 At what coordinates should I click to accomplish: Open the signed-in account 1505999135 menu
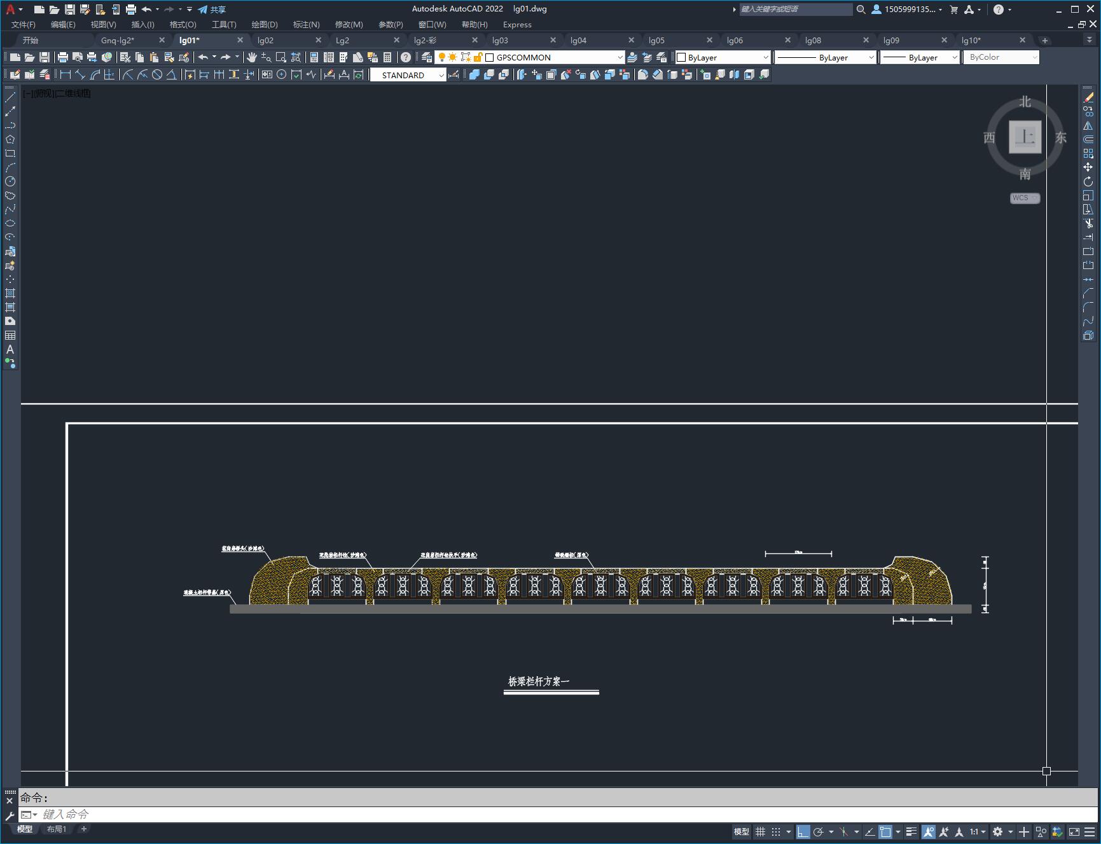point(908,10)
